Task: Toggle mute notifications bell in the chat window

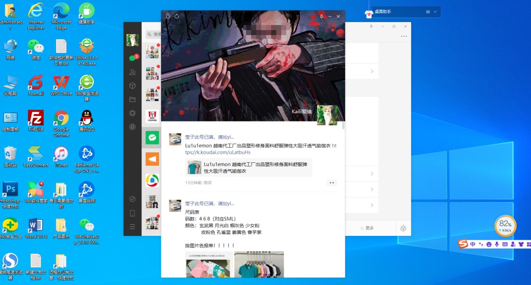Action: coord(168,16)
